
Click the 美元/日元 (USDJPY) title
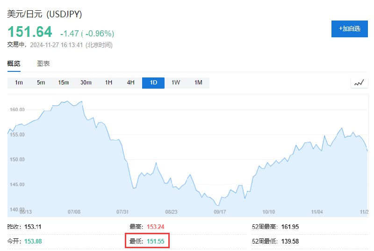coord(44,14)
